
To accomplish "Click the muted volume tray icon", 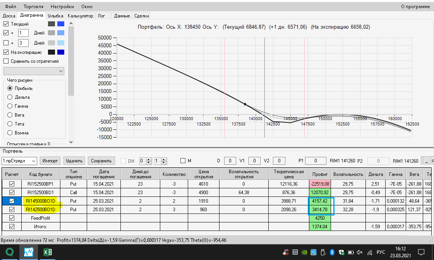I will click(x=360, y=252).
